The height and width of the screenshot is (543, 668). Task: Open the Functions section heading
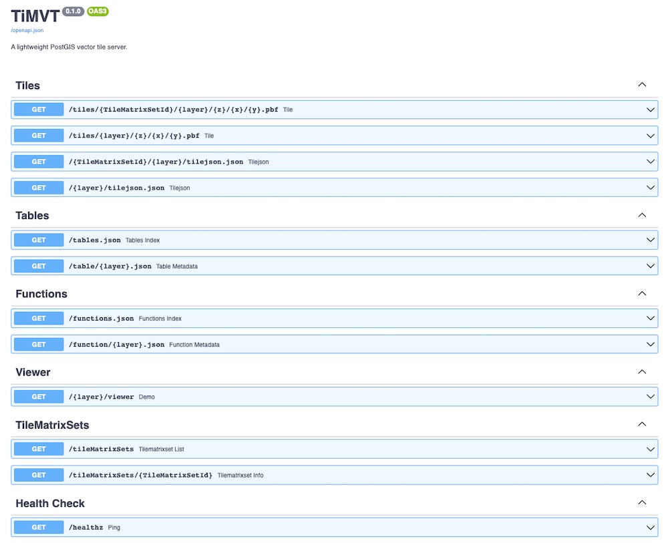tap(41, 294)
